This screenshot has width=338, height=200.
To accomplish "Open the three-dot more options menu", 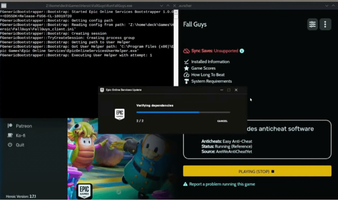I will point(325,24).
